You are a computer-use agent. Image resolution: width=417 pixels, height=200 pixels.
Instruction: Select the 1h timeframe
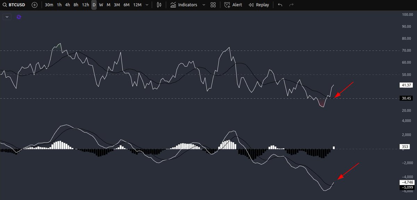pyautogui.click(x=59, y=5)
